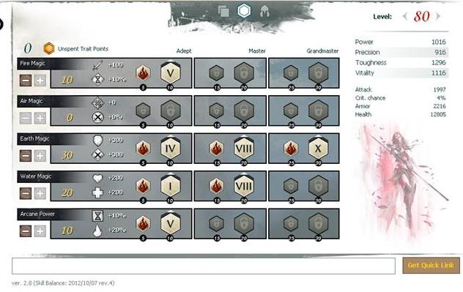Viewport: 463px width, 292px height.
Task: Click the Arcane Power adept trait V
Action: [x=171, y=223]
